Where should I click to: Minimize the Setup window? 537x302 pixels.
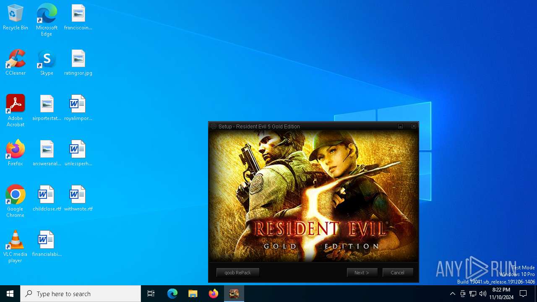click(x=401, y=126)
